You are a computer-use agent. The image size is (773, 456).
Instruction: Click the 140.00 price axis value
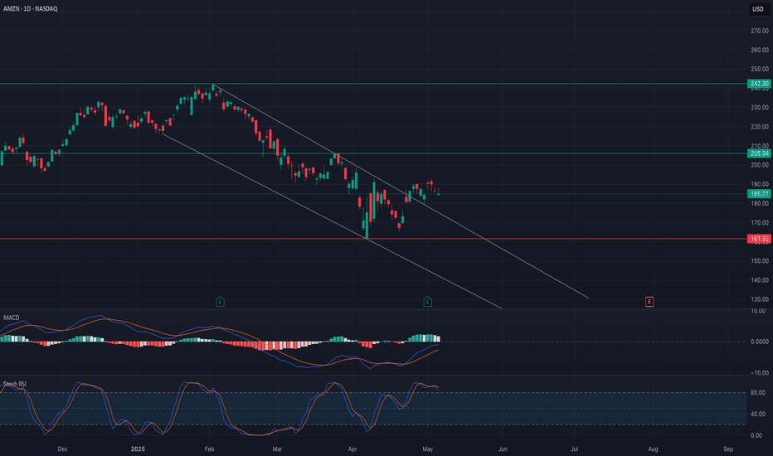tap(760, 280)
